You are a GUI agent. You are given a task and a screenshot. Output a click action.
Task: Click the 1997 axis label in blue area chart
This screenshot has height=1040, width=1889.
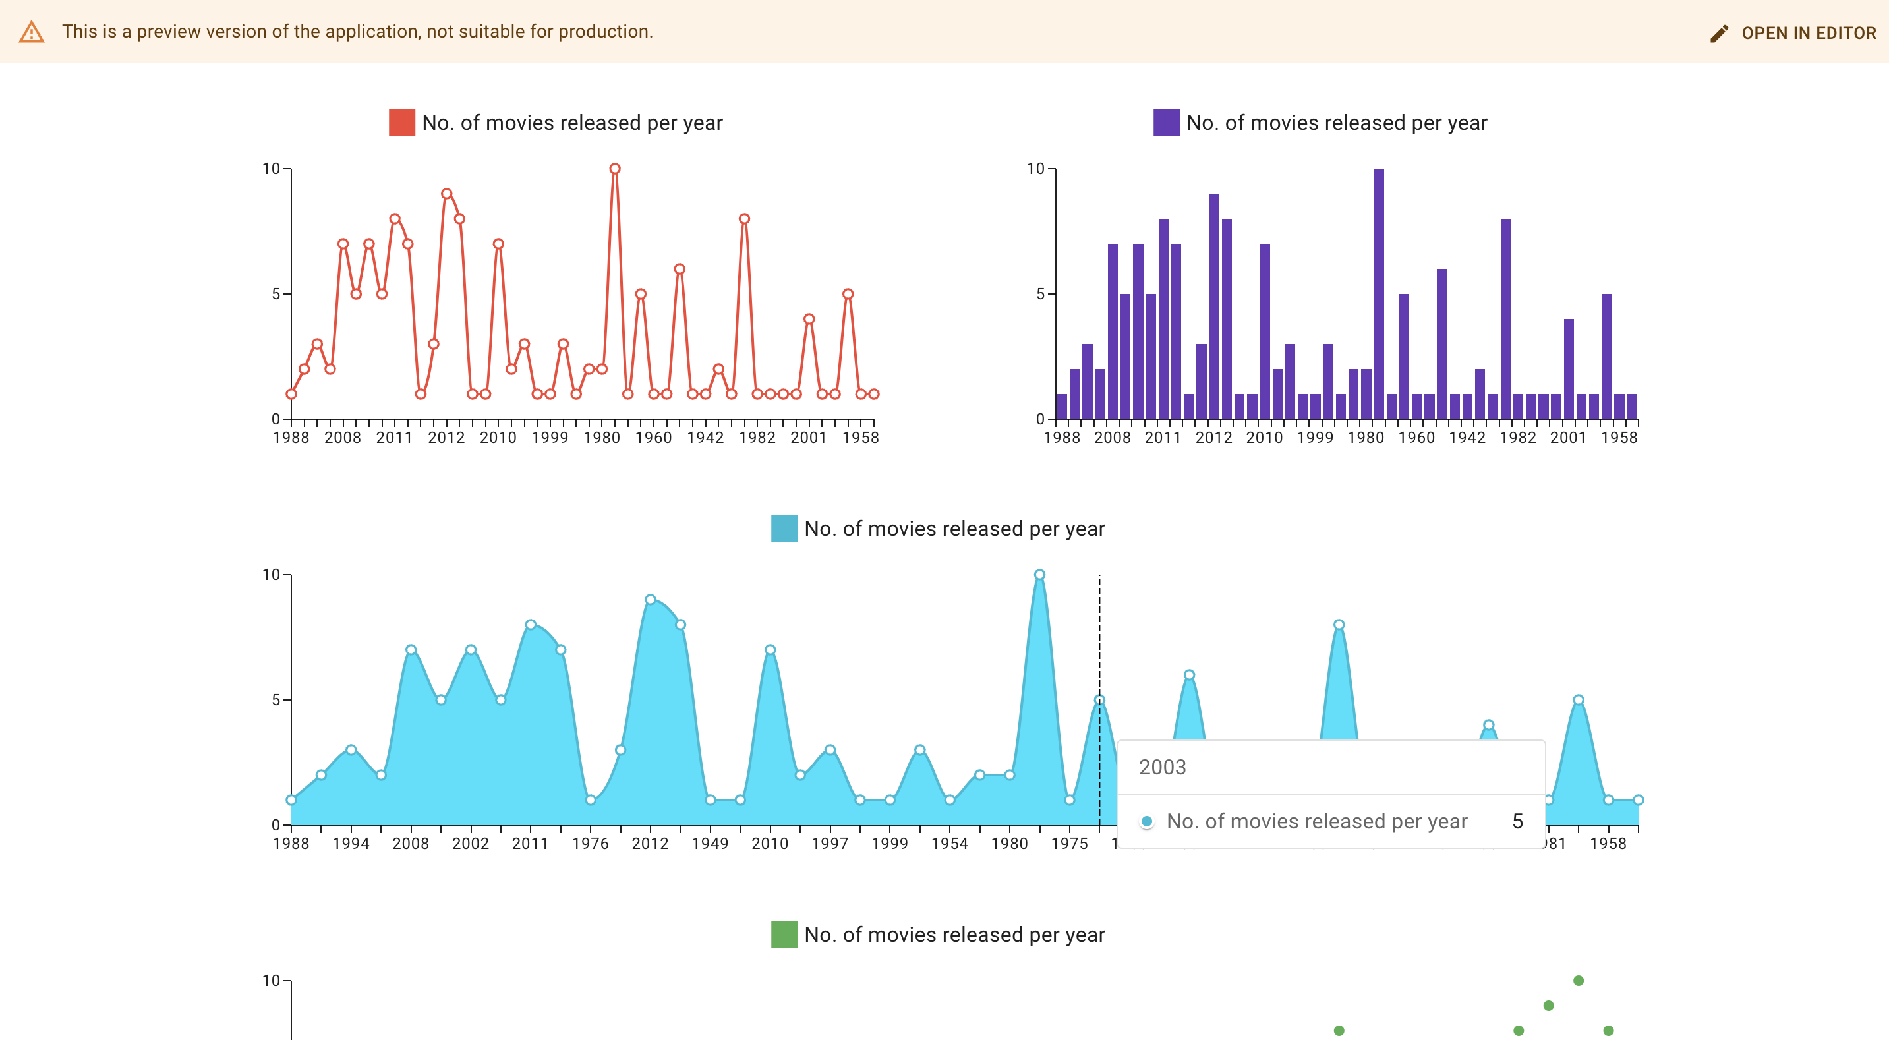click(x=829, y=844)
